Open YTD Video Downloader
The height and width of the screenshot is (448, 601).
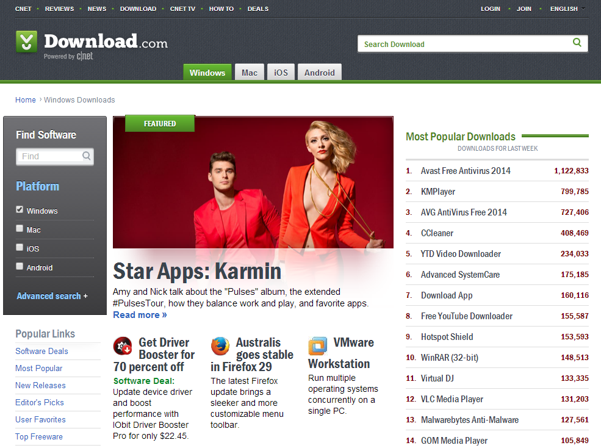tap(461, 253)
